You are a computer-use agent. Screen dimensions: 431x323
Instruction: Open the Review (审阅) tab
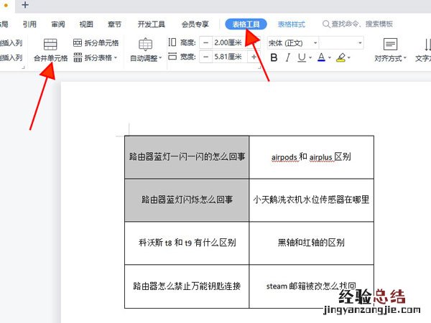58,24
